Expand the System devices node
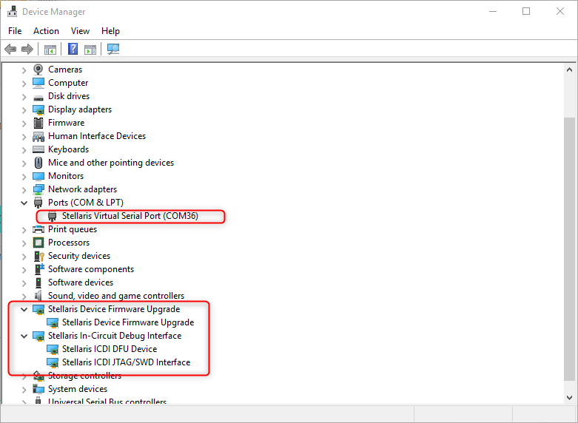 tap(24, 390)
